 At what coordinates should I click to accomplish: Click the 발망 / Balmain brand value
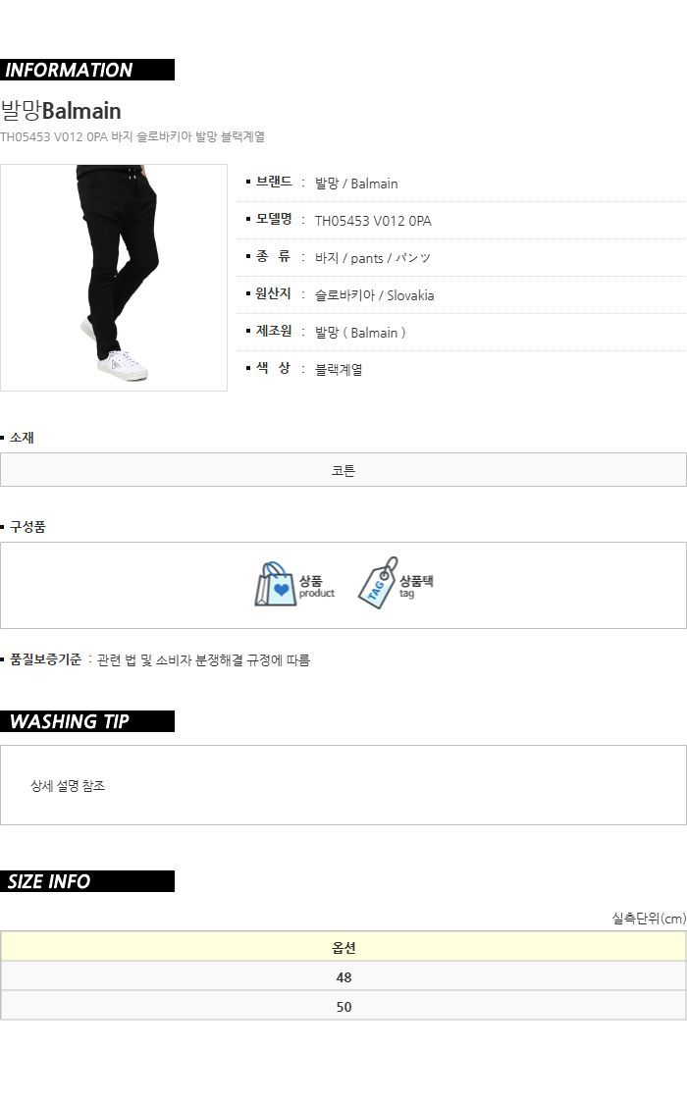pos(356,184)
